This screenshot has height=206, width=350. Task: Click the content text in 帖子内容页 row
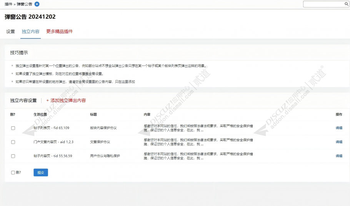click(x=198, y=156)
